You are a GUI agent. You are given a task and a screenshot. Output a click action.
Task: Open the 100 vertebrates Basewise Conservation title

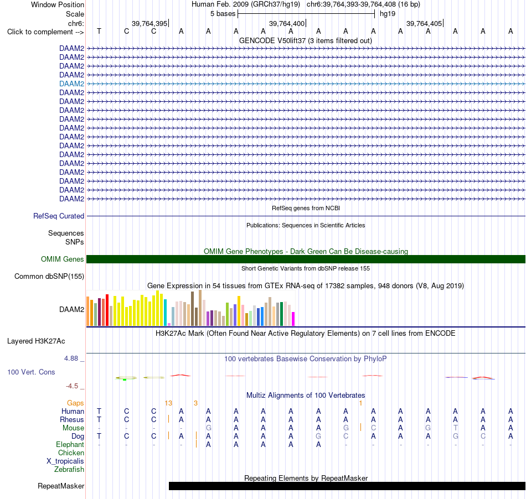click(x=306, y=359)
